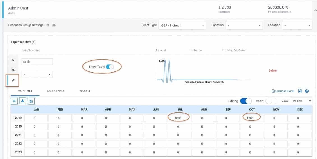
Task: Click the upload icon above the table
Action: (x=22, y=101)
